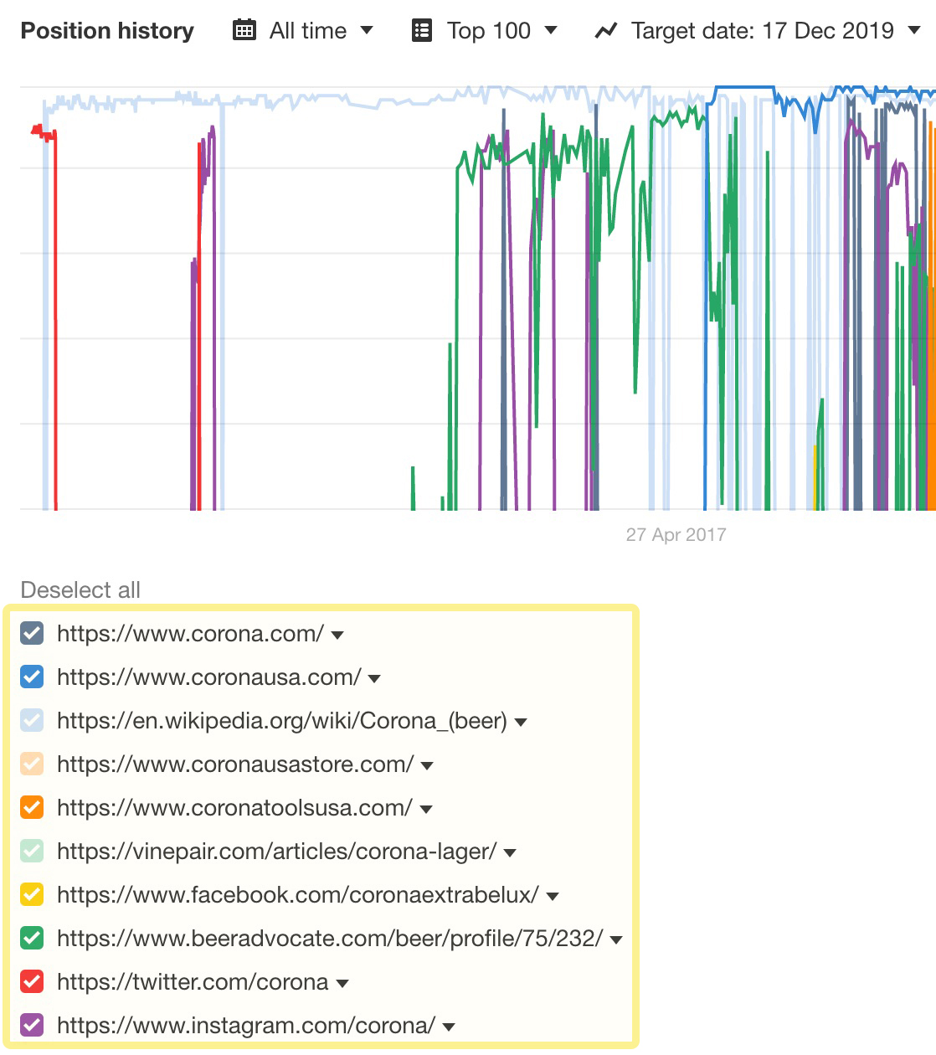The image size is (936, 1055).
Task: Click the trend line icon beside Target date
Action: 605,31
